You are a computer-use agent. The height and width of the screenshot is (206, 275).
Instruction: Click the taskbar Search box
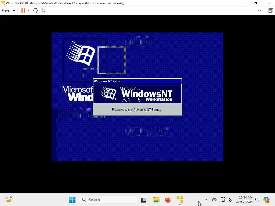point(108,200)
